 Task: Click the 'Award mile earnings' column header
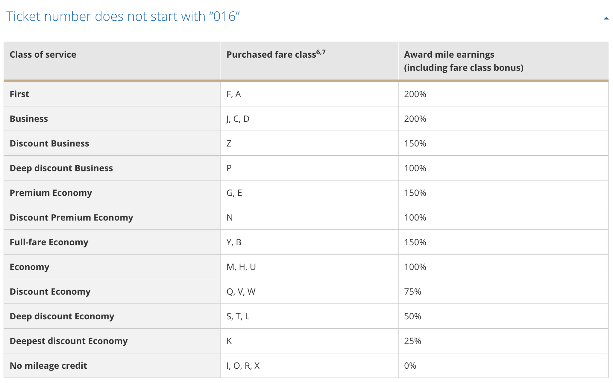[x=463, y=61]
